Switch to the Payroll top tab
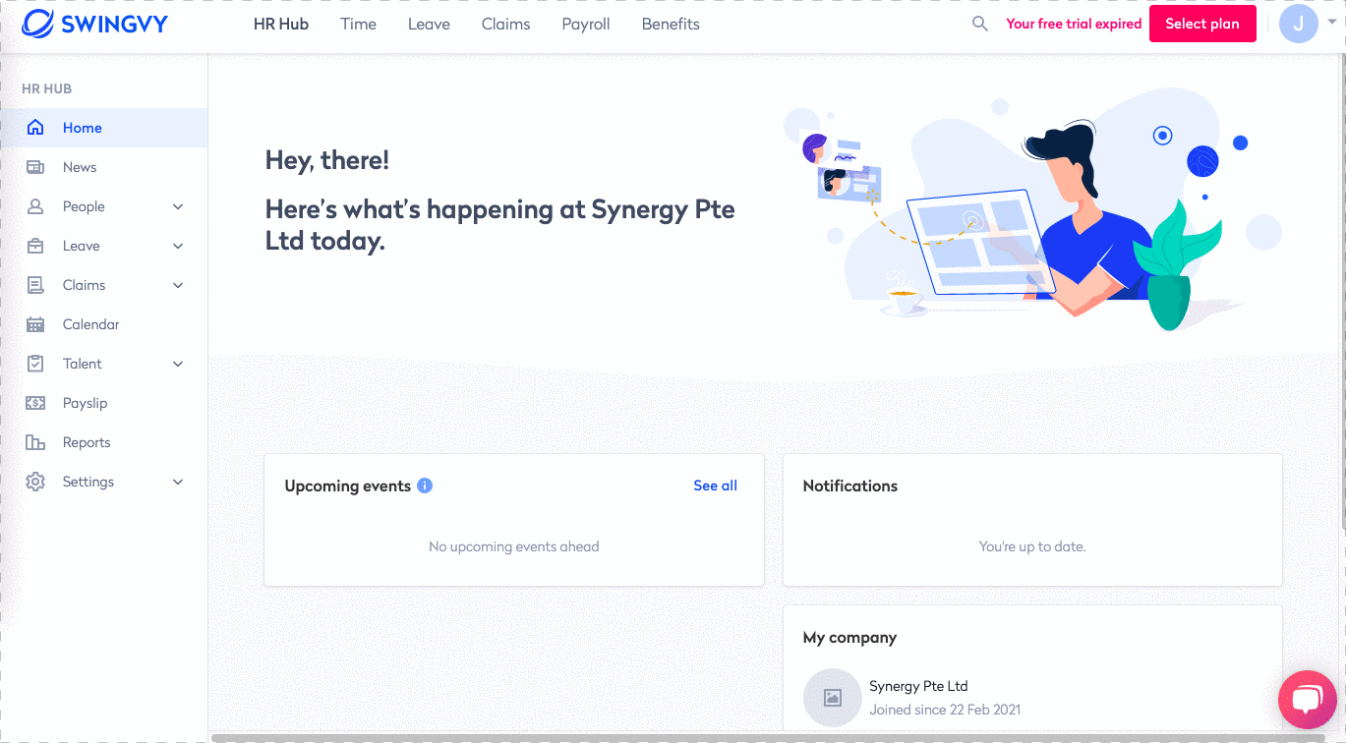This screenshot has width=1346, height=743. pyautogui.click(x=586, y=25)
